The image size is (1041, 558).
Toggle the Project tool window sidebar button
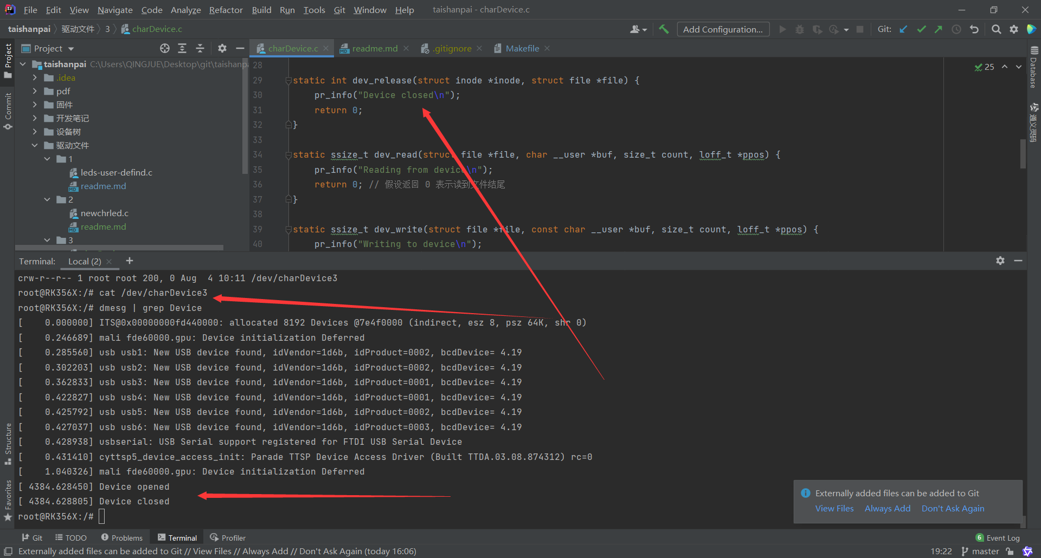click(8, 60)
